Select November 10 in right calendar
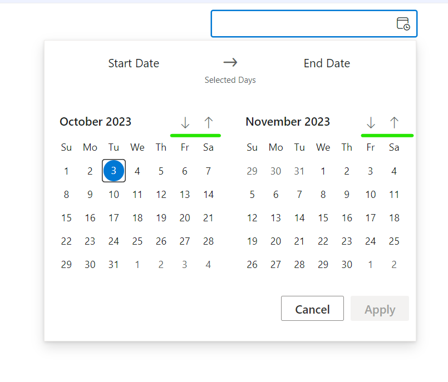Screen dimensions: 448x382 pos(371,194)
